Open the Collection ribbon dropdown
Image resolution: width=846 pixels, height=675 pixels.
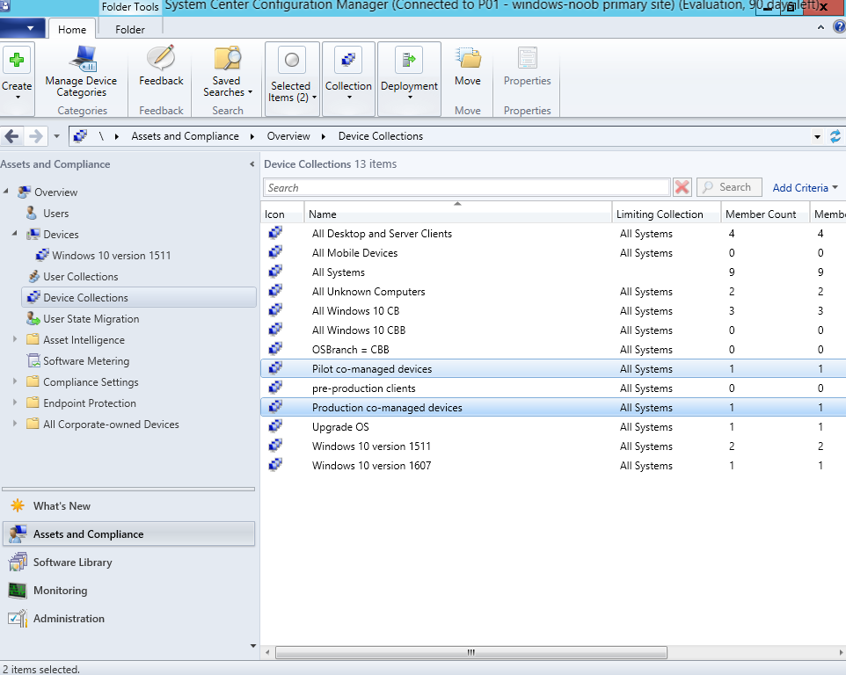click(348, 79)
